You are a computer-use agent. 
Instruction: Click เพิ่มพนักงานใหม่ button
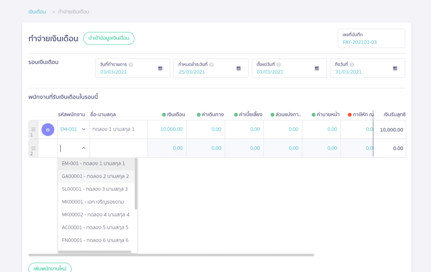coord(50,268)
